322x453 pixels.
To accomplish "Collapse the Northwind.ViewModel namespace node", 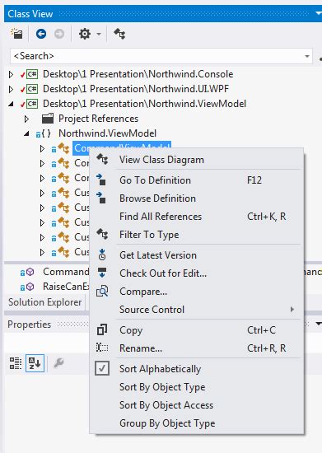I will point(27,133).
